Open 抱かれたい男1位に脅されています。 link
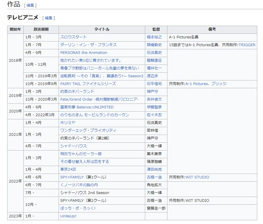263x224 pixels. tap(91, 61)
